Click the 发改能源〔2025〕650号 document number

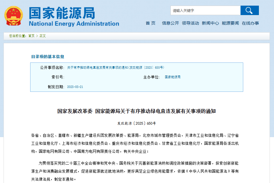[137, 123]
